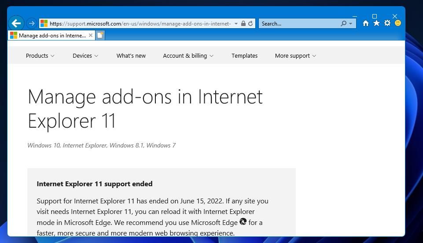Click the magnifying glass search icon
This screenshot has width=423, height=243.
(x=343, y=23)
